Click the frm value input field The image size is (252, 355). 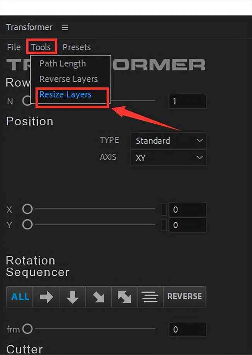[x=187, y=329]
